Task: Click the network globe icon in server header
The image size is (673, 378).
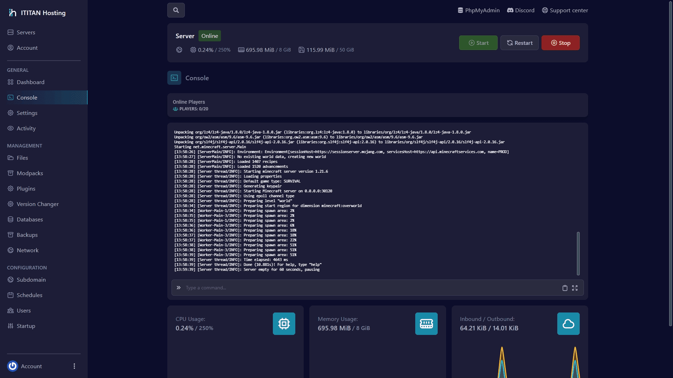Action: pyautogui.click(x=179, y=50)
